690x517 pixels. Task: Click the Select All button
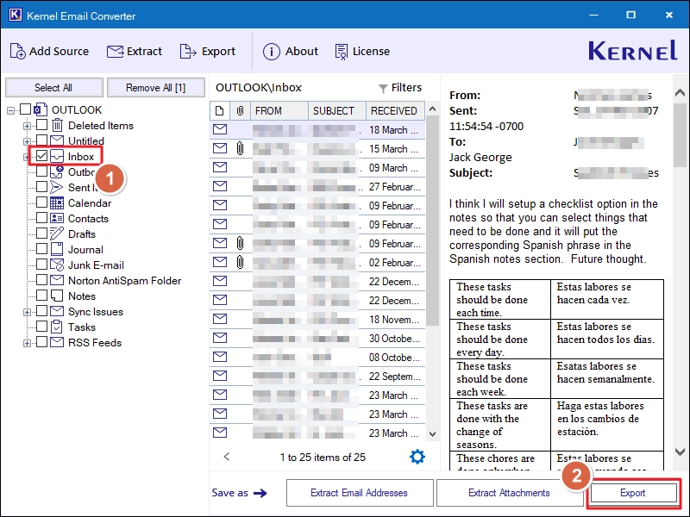point(54,88)
